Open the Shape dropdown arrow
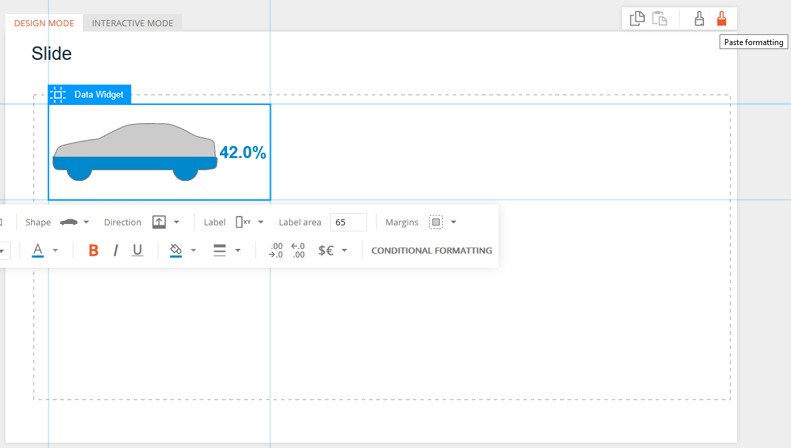The height and width of the screenshot is (448, 791). point(86,222)
